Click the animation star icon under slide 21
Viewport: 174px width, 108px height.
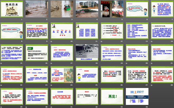point(152,63)
